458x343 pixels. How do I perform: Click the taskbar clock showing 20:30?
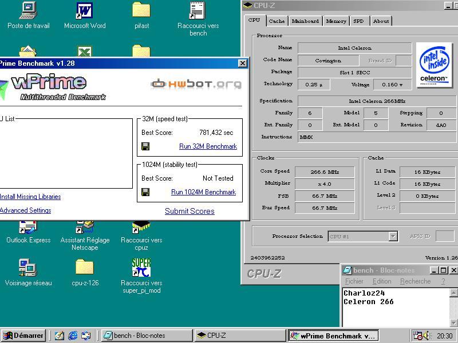(x=445, y=336)
